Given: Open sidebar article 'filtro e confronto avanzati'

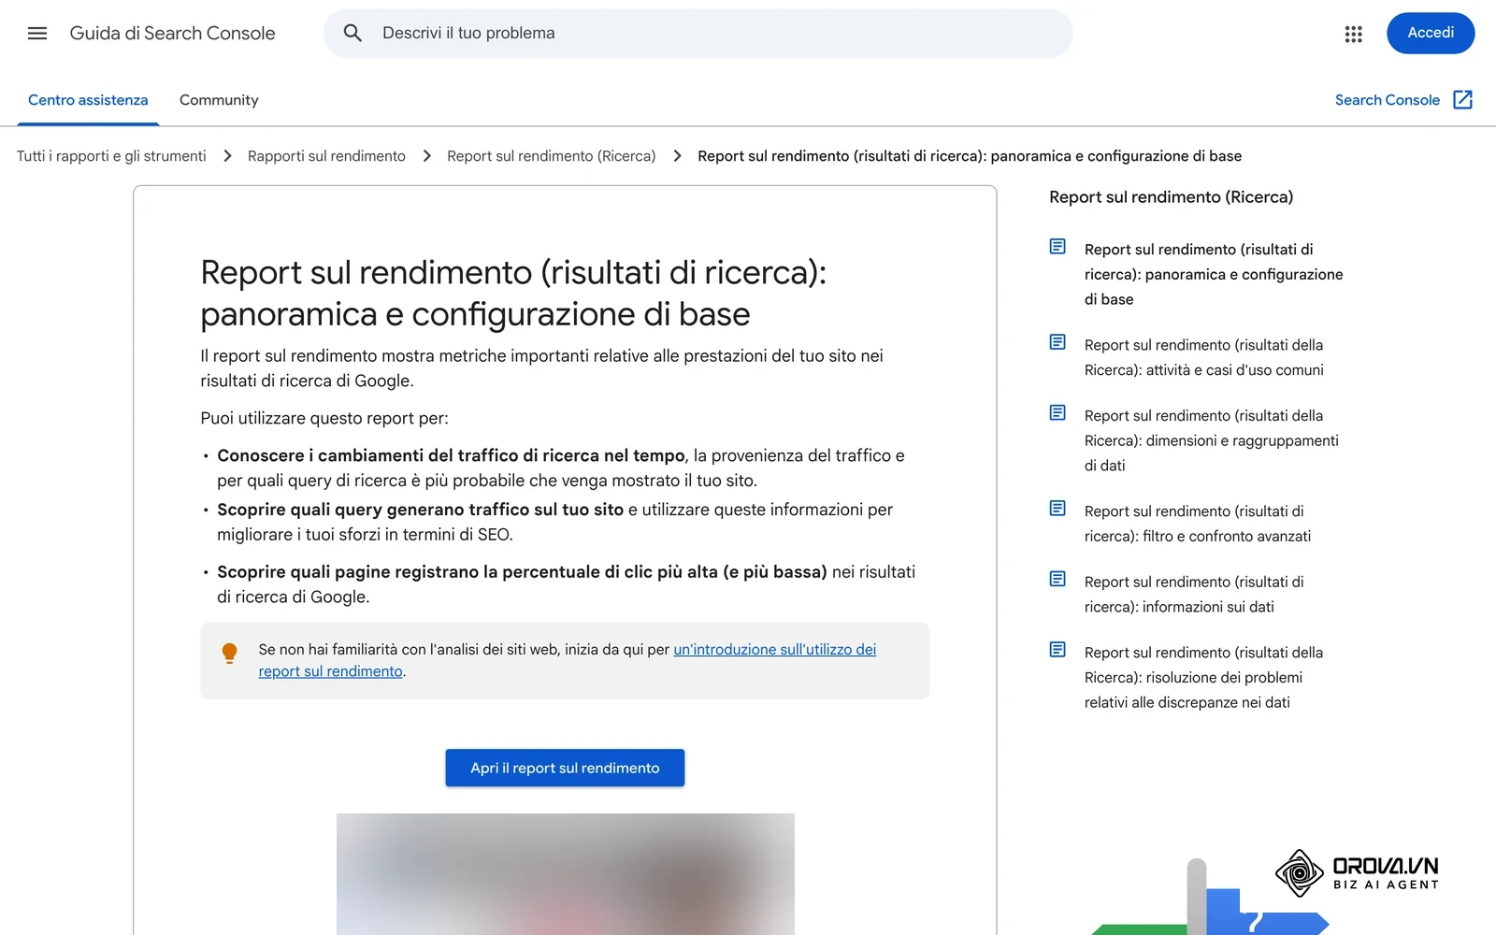Looking at the screenshot, I should click(x=1198, y=524).
